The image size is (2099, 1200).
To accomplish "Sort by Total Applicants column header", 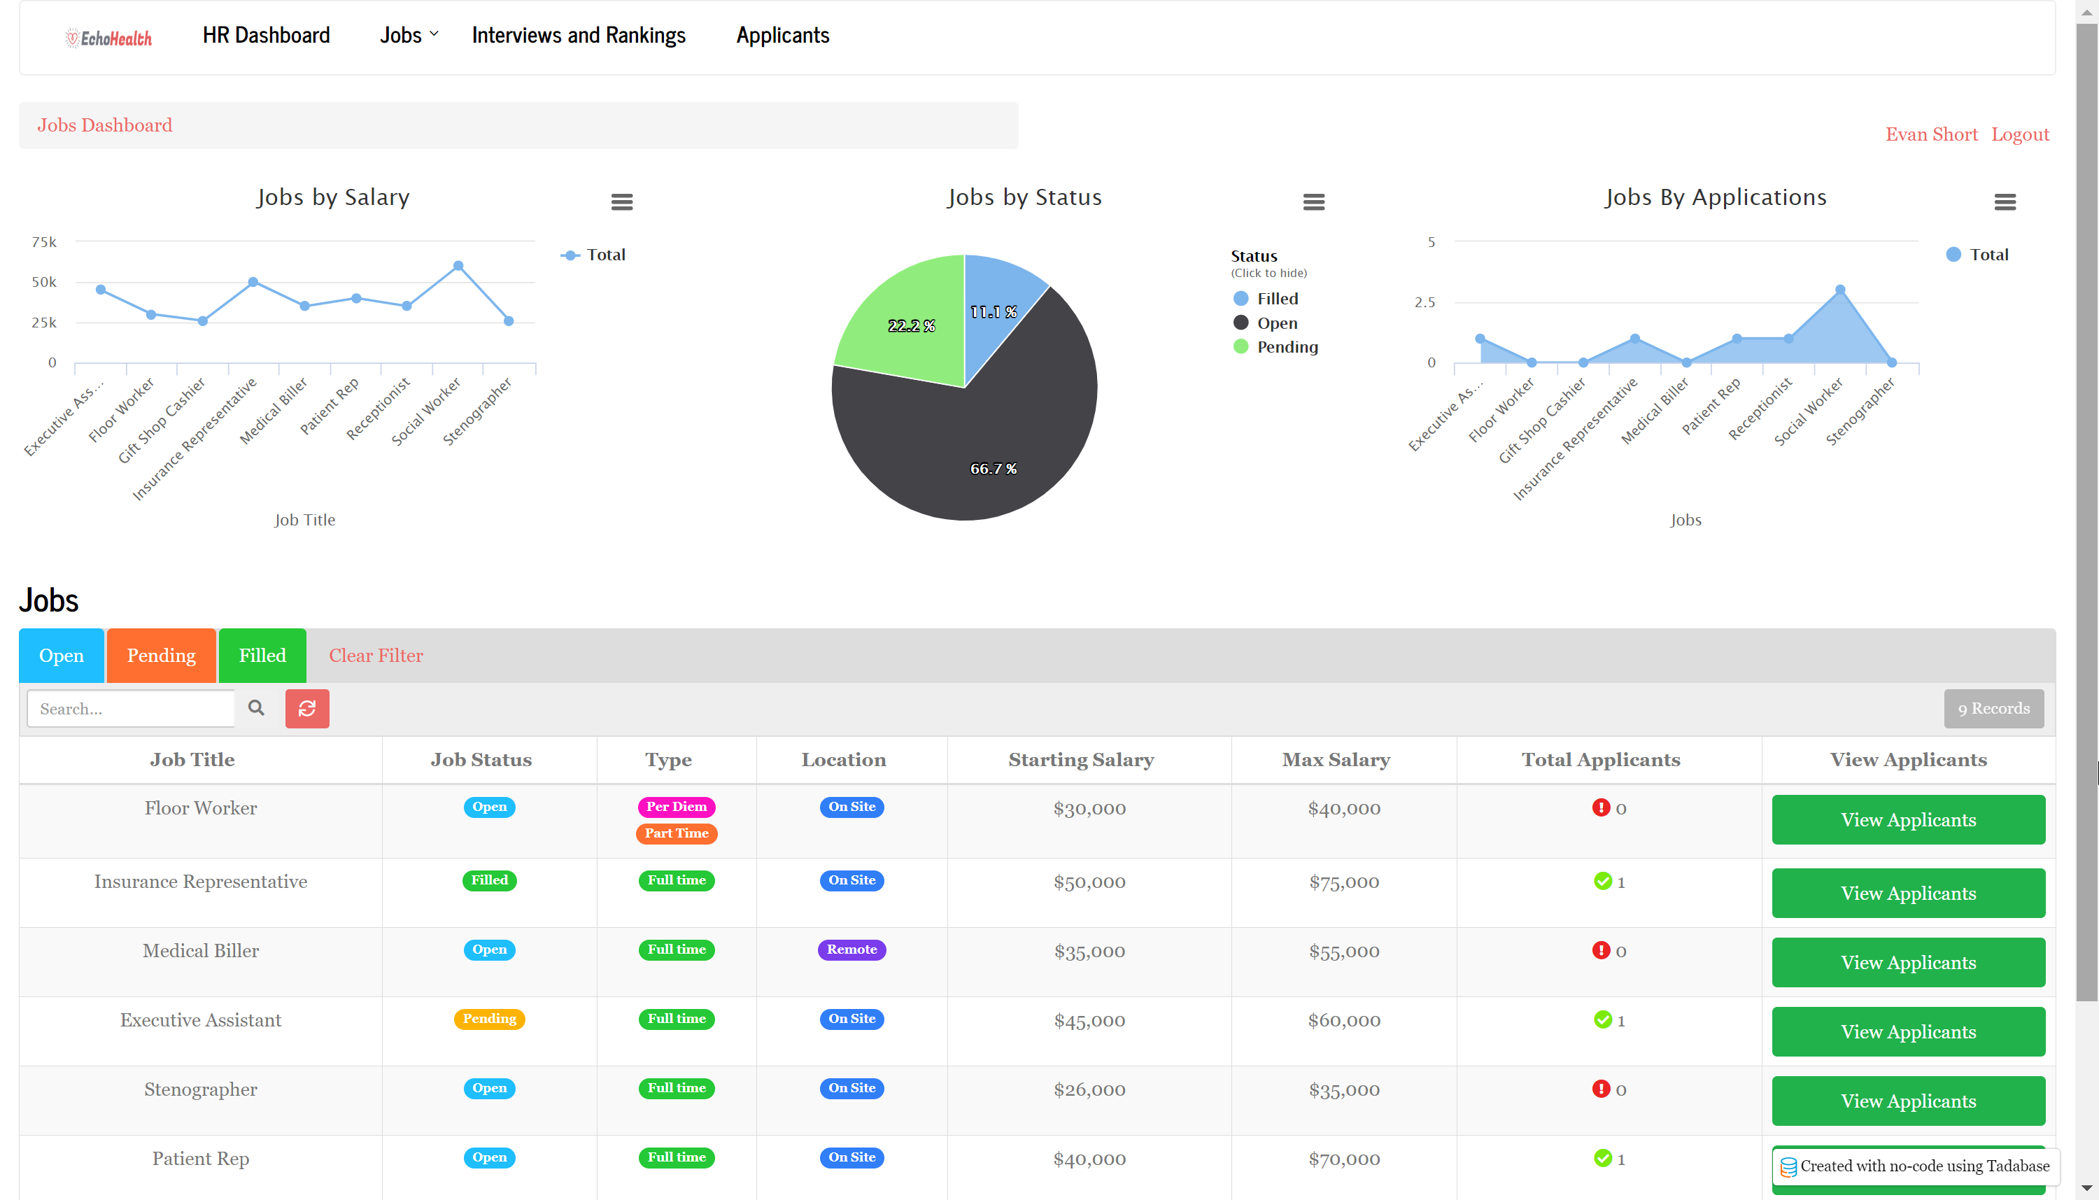I will [1600, 760].
